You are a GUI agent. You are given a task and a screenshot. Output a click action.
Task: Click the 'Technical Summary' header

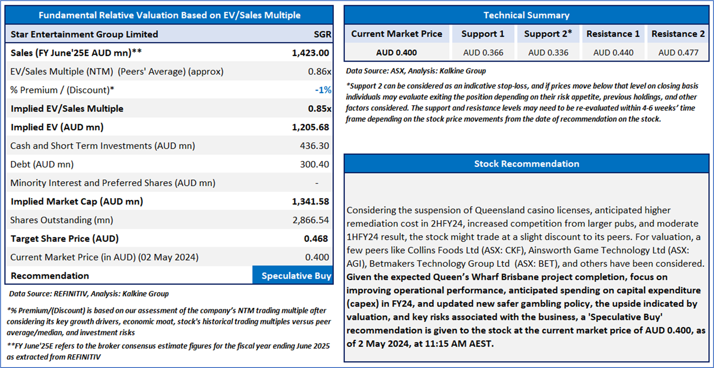click(x=527, y=15)
